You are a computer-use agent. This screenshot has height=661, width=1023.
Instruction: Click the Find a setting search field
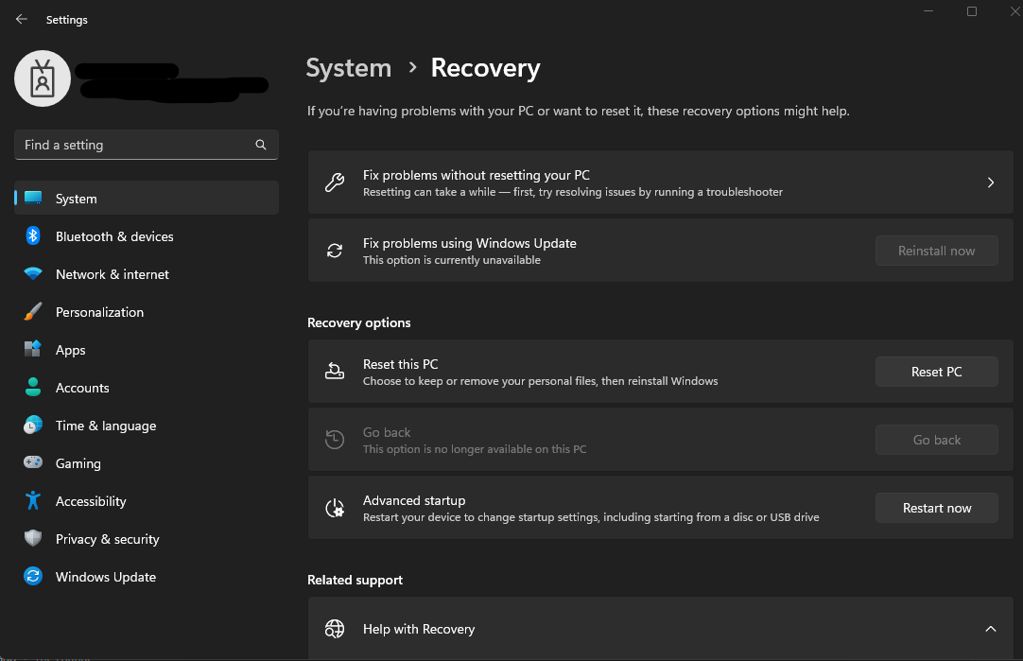coord(147,145)
